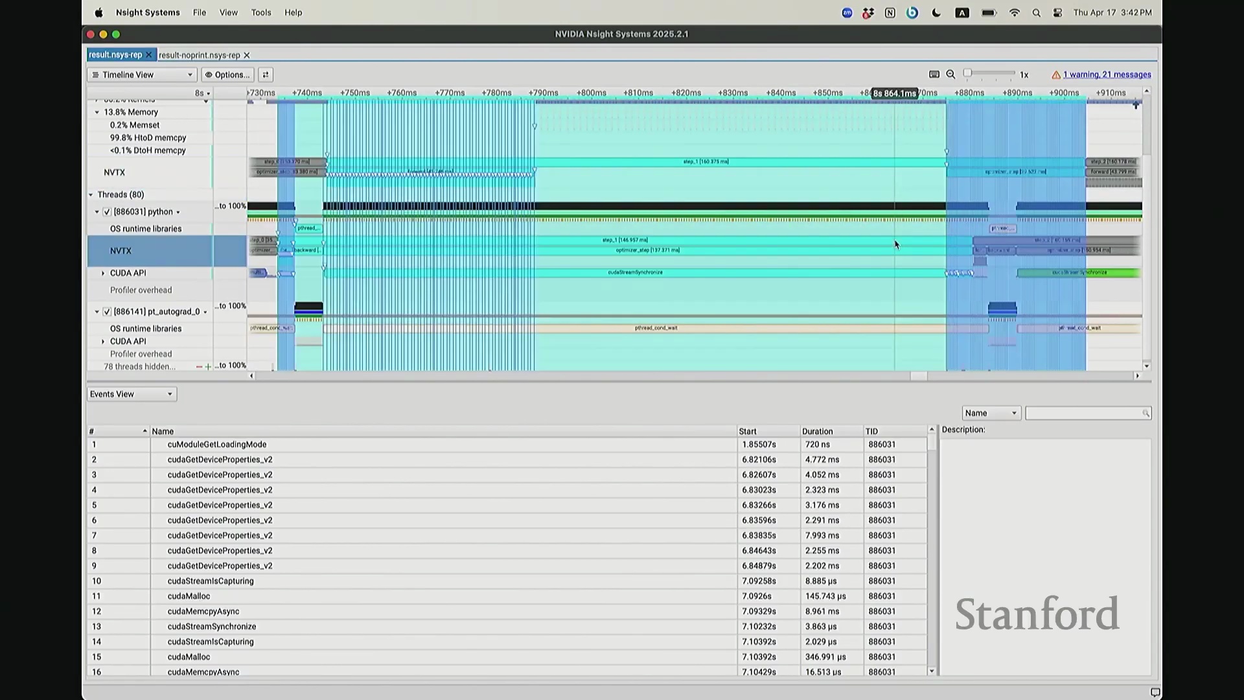
Task: Open the Tools menu
Action: tap(261, 12)
